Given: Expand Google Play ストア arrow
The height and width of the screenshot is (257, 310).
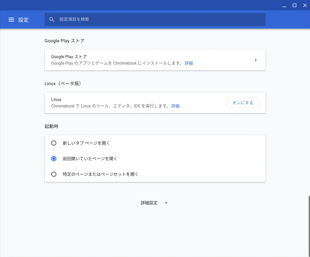Looking at the screenshot, I should pos(256,60).
